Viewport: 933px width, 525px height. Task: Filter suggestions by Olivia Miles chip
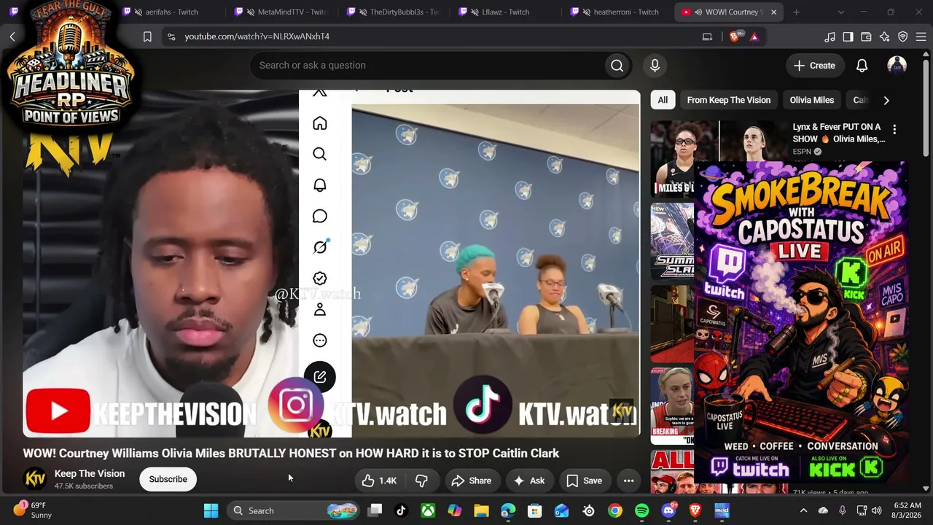pos(812,100)
